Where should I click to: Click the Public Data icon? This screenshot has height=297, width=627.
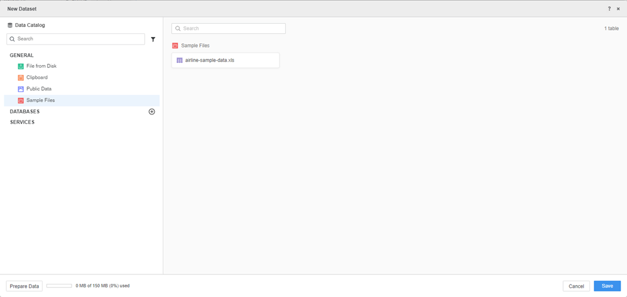pos(21,89)
